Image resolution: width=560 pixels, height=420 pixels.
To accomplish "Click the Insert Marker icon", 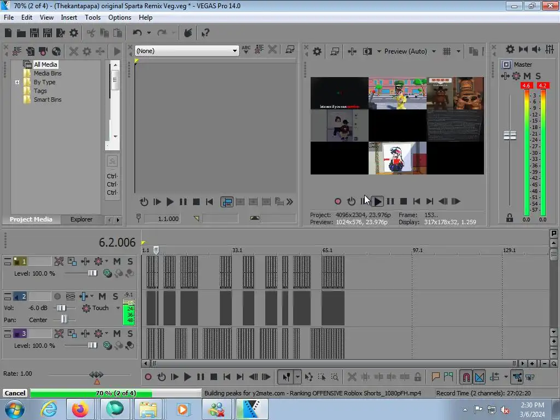I will [435, 377].
